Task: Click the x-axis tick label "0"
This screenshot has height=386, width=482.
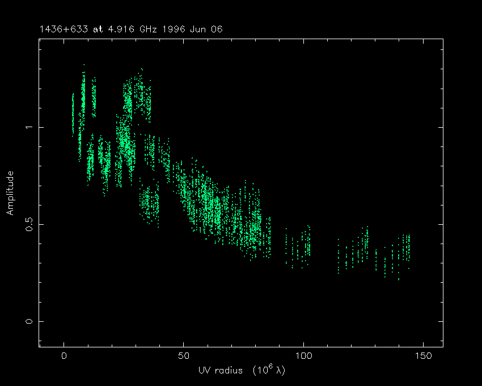Action: pyautogui.click(x=64, y=356)
